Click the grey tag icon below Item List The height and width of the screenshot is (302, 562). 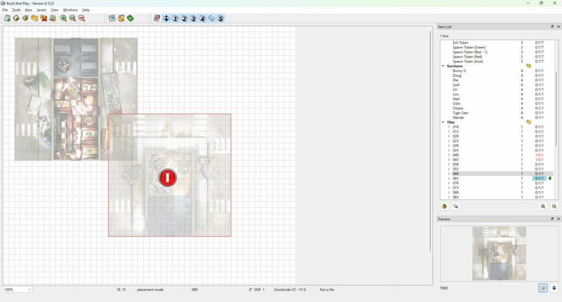(x=456, y=206)
